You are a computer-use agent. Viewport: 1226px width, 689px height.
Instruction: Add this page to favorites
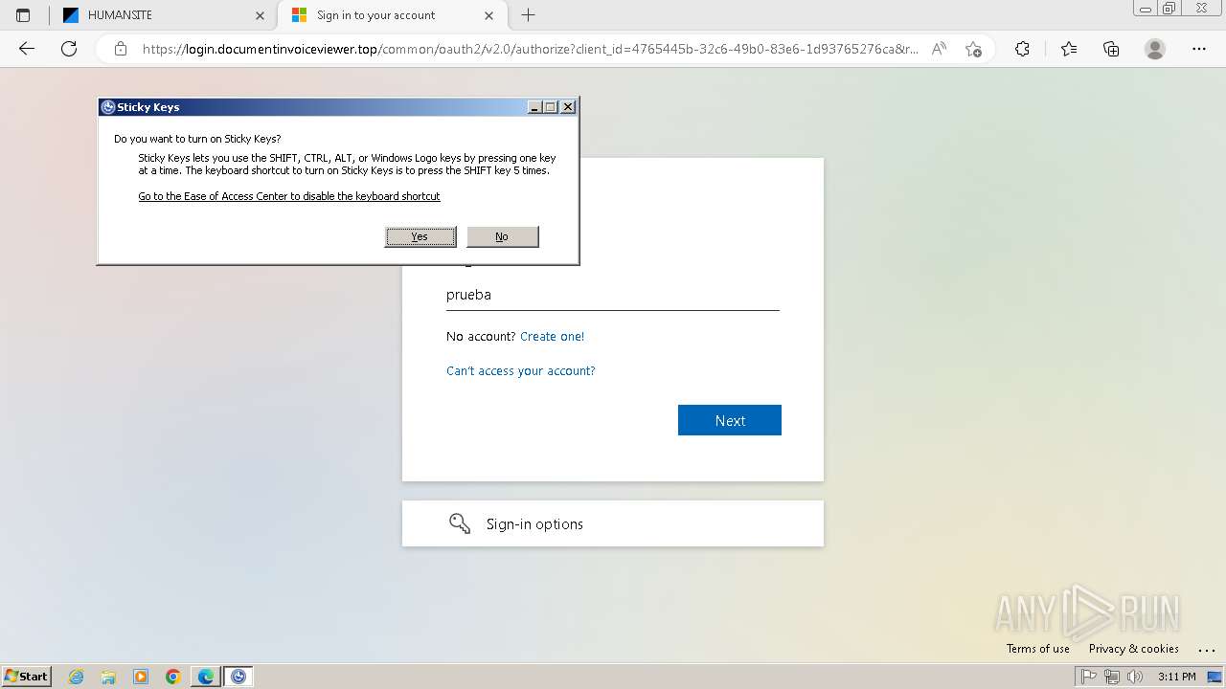click(973, 49)
